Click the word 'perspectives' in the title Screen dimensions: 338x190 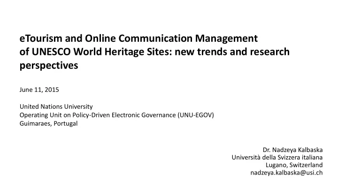(49, 66)
